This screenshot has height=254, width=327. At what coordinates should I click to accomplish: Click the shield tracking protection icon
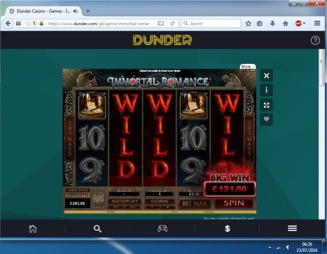[x=35, y=24]
